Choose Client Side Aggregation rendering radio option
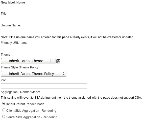This screenshot has height=120, width=145. [4, 110]
